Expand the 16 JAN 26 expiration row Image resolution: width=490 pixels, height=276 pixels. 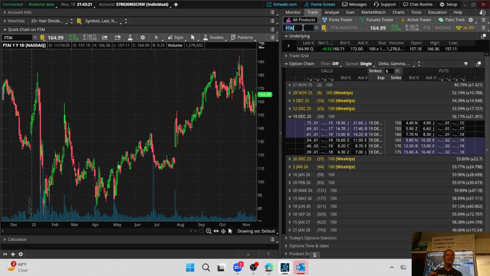pos(290,175)
